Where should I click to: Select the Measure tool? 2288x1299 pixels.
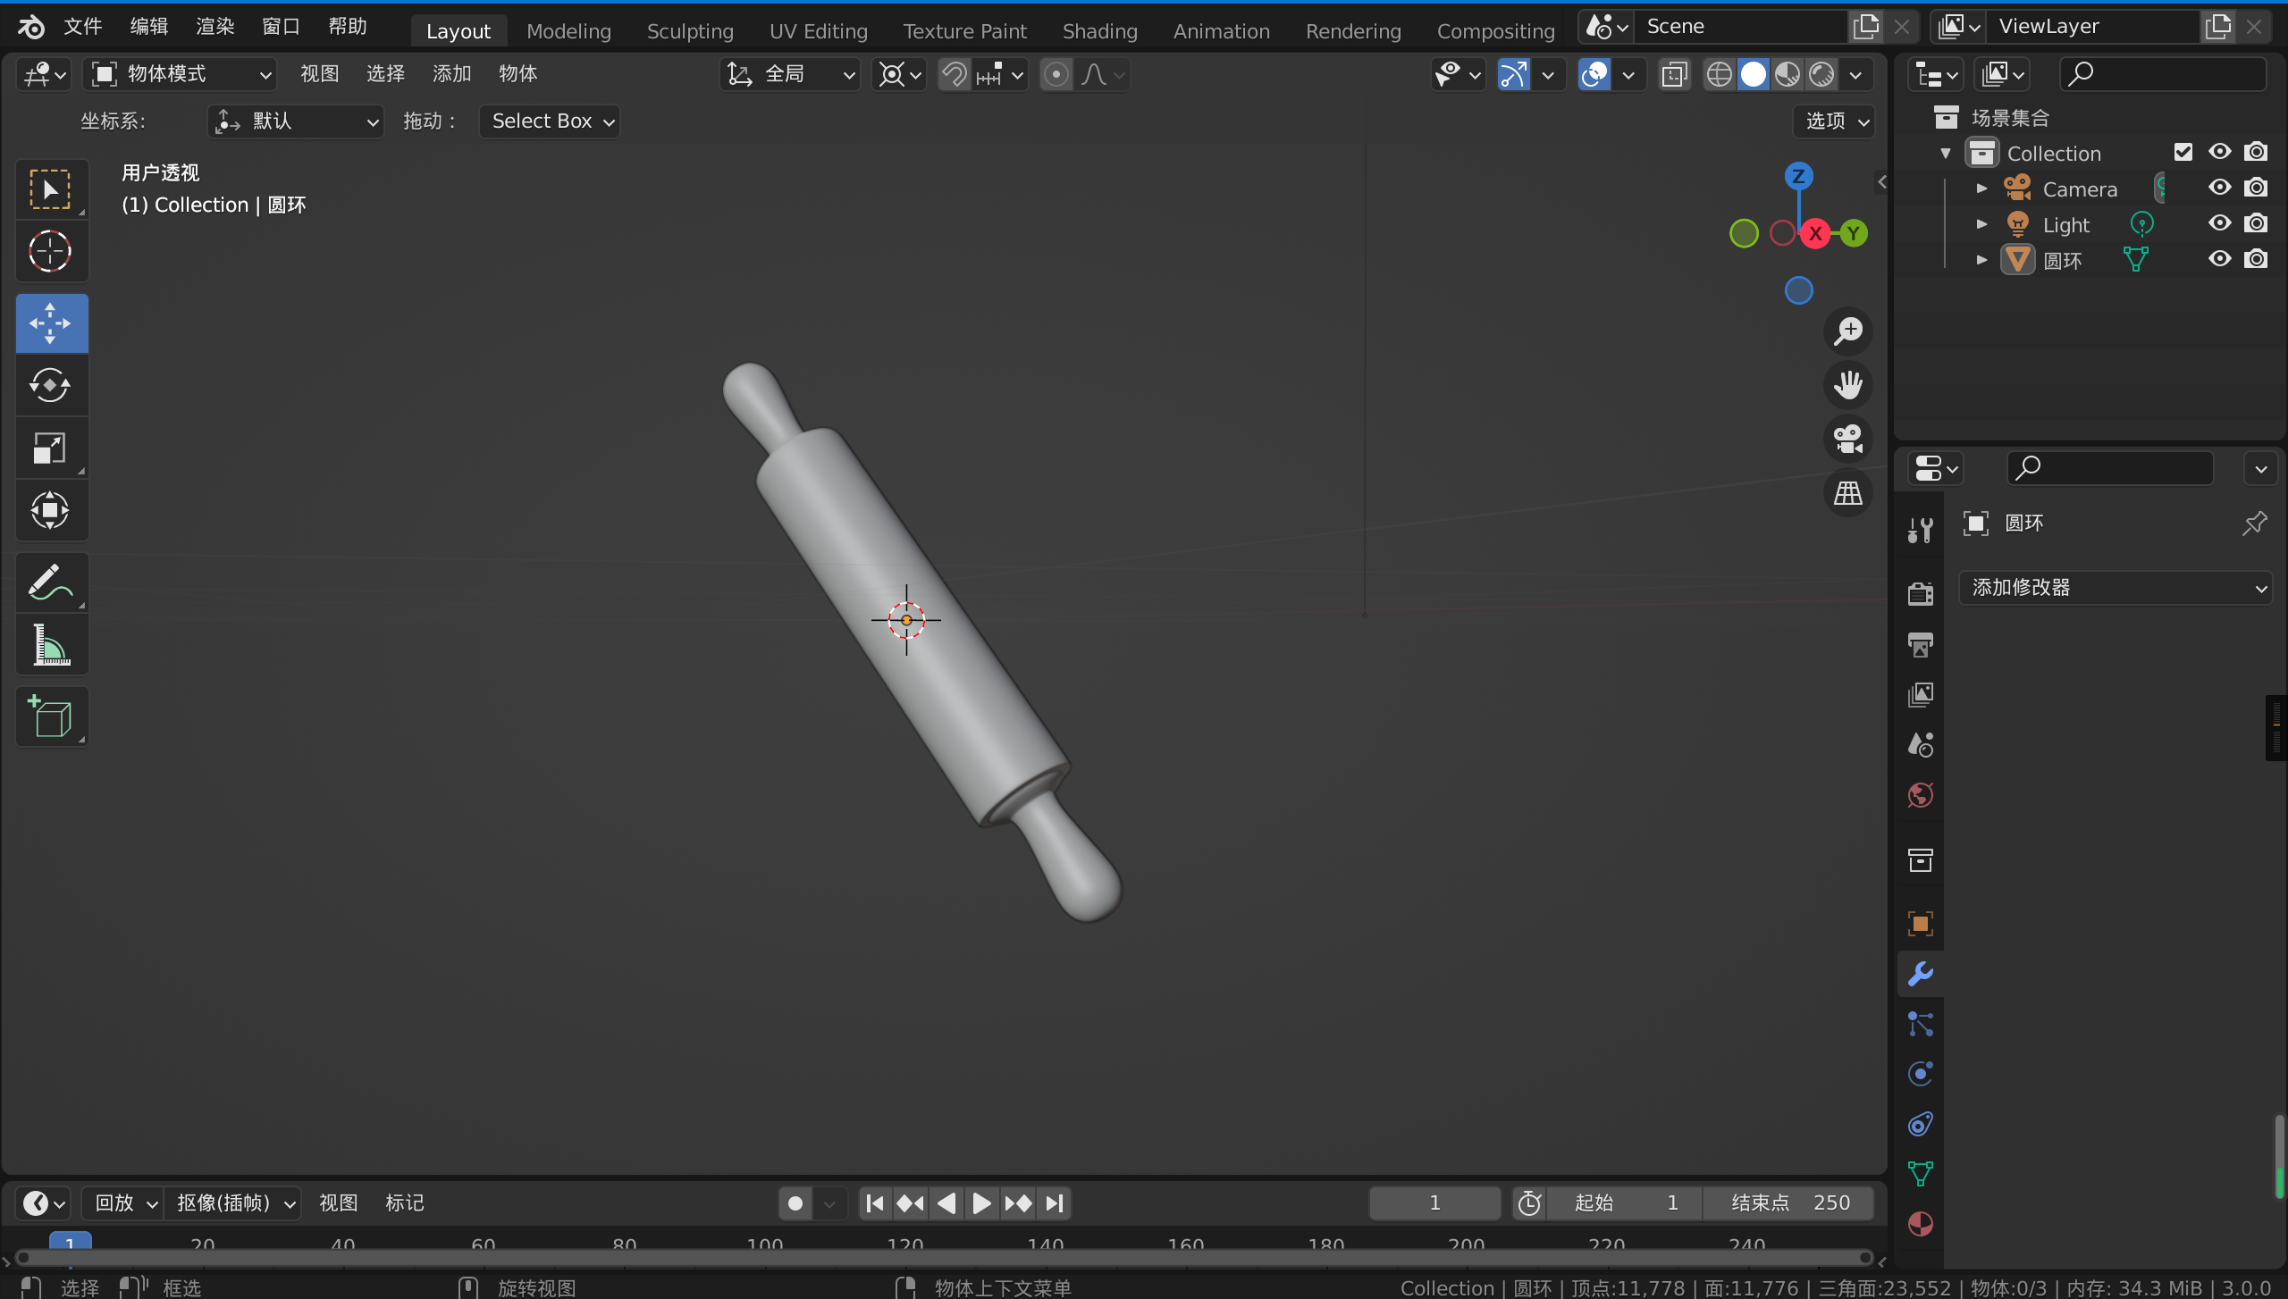pyautogui.click(x=51, y=644)
